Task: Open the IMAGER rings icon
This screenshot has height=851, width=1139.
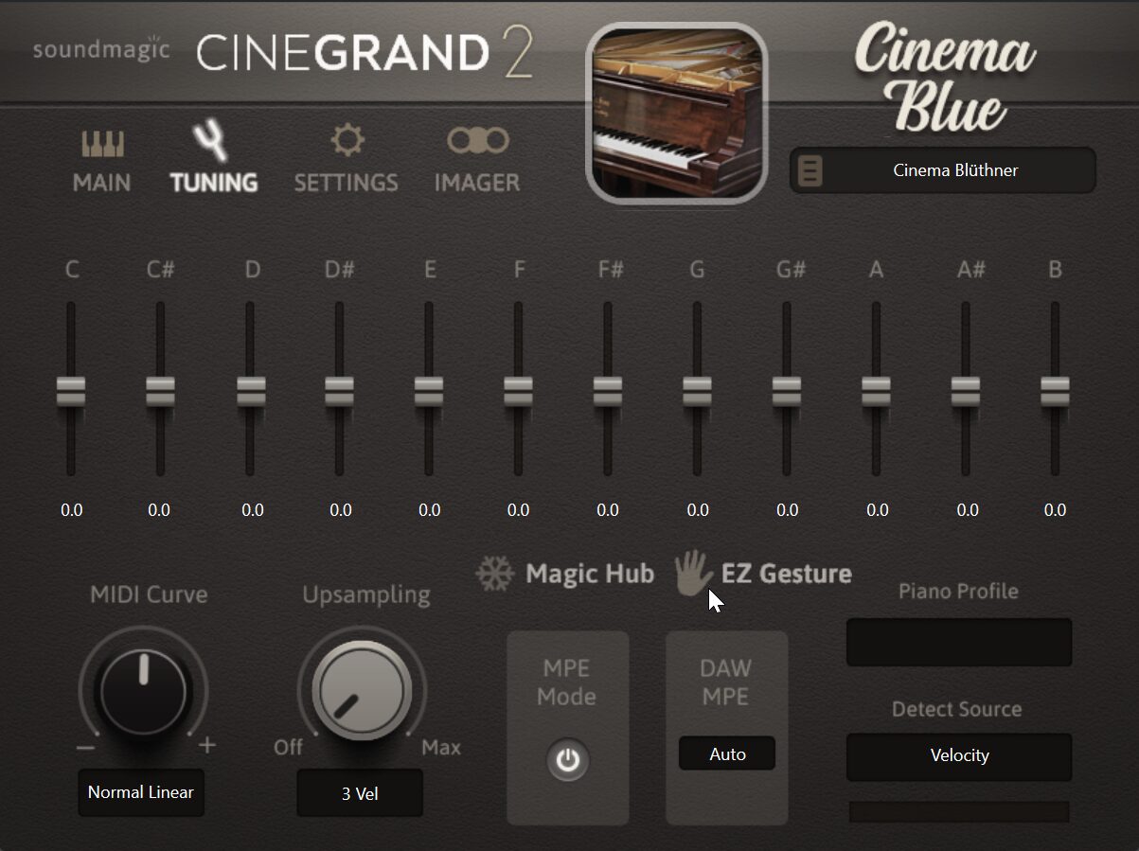Action: tap(477, 141)
